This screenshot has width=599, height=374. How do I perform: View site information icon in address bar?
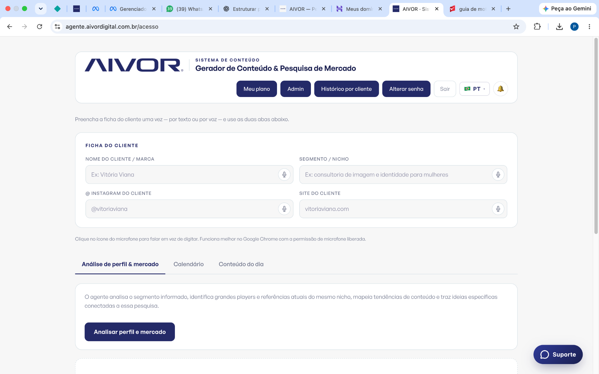click(57, 27)
